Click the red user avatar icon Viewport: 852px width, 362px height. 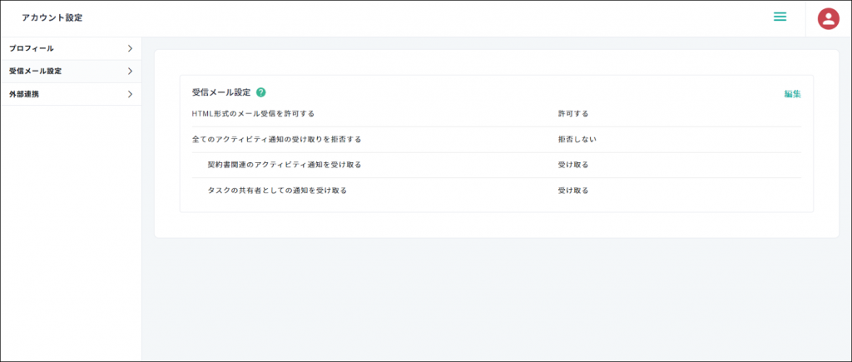tap(828, 18)
